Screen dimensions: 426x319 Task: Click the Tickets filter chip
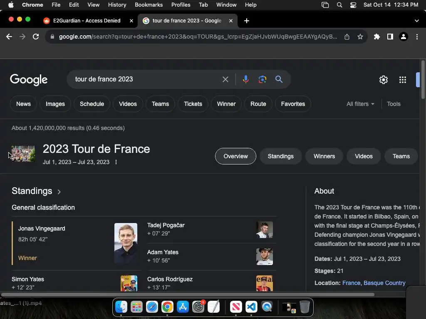(x=193, y=104)
